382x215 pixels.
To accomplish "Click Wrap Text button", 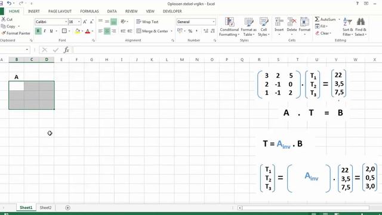I will [x=147, y=21].
